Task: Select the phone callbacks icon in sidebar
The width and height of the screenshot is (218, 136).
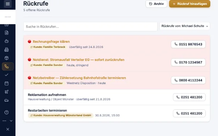Action: tap(8, 67)
